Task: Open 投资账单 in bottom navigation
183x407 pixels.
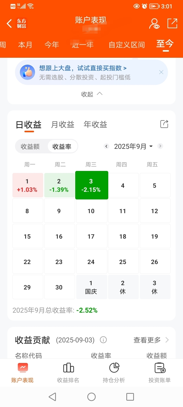Action: 160,373
